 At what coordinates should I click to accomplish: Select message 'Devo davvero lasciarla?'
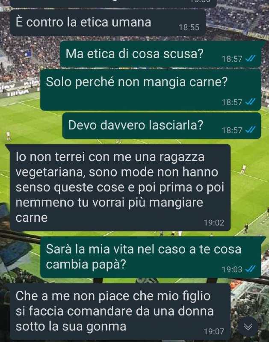coord(162,126)
